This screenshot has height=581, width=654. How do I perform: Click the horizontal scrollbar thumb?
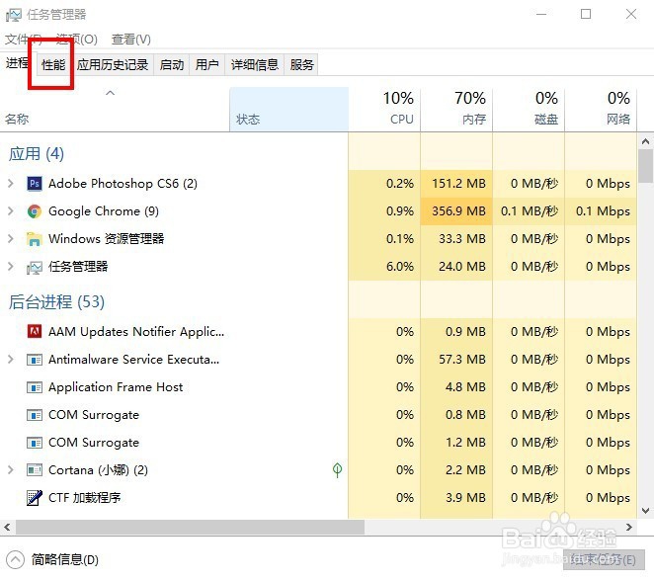[x=191, y=528]
